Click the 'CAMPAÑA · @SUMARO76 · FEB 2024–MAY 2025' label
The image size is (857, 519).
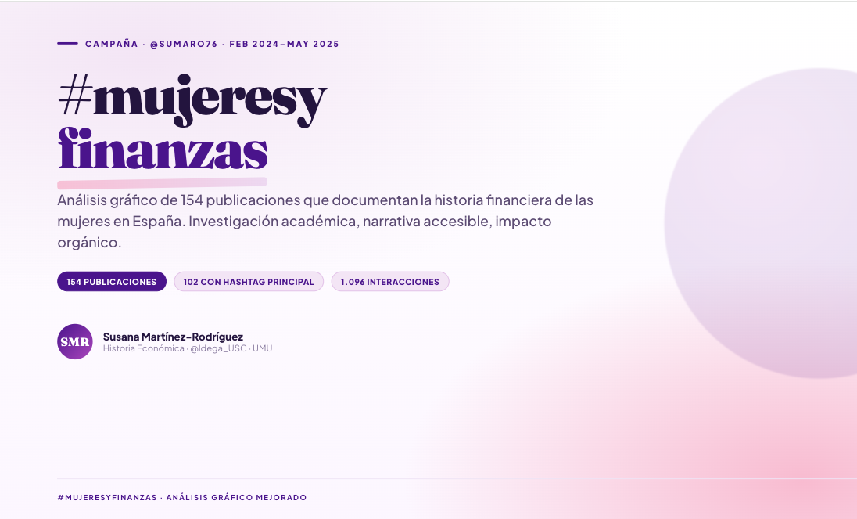(x=212, y=44)
